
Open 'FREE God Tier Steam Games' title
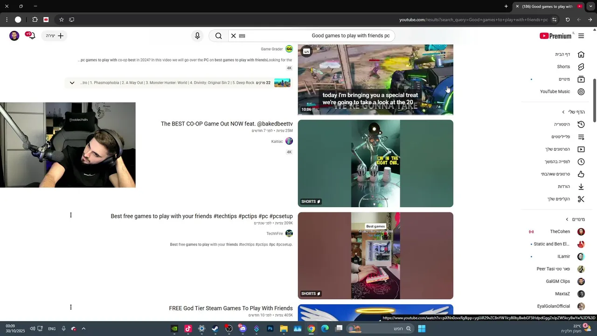(231, 308)
